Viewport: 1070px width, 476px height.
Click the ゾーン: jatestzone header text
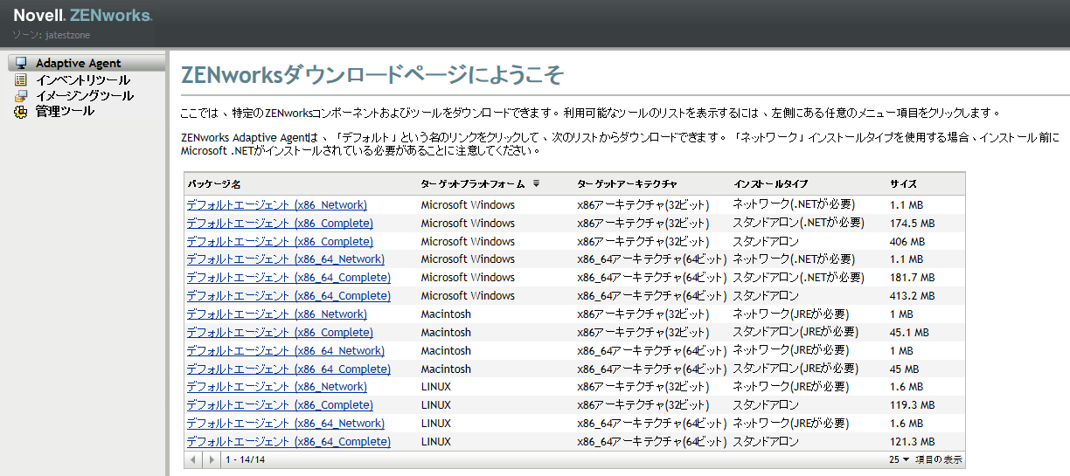[52, 35]
